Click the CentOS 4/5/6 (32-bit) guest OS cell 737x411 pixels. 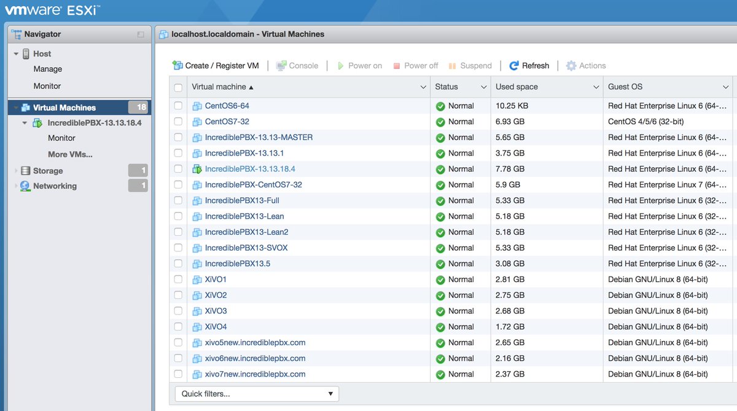[x=646, y=122]
